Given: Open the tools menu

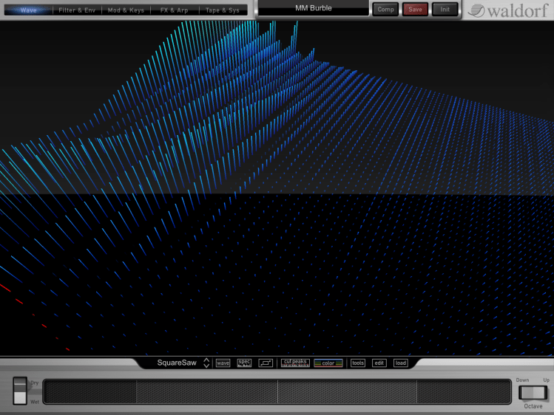Looking at the screenshot, I should point(358,363).
